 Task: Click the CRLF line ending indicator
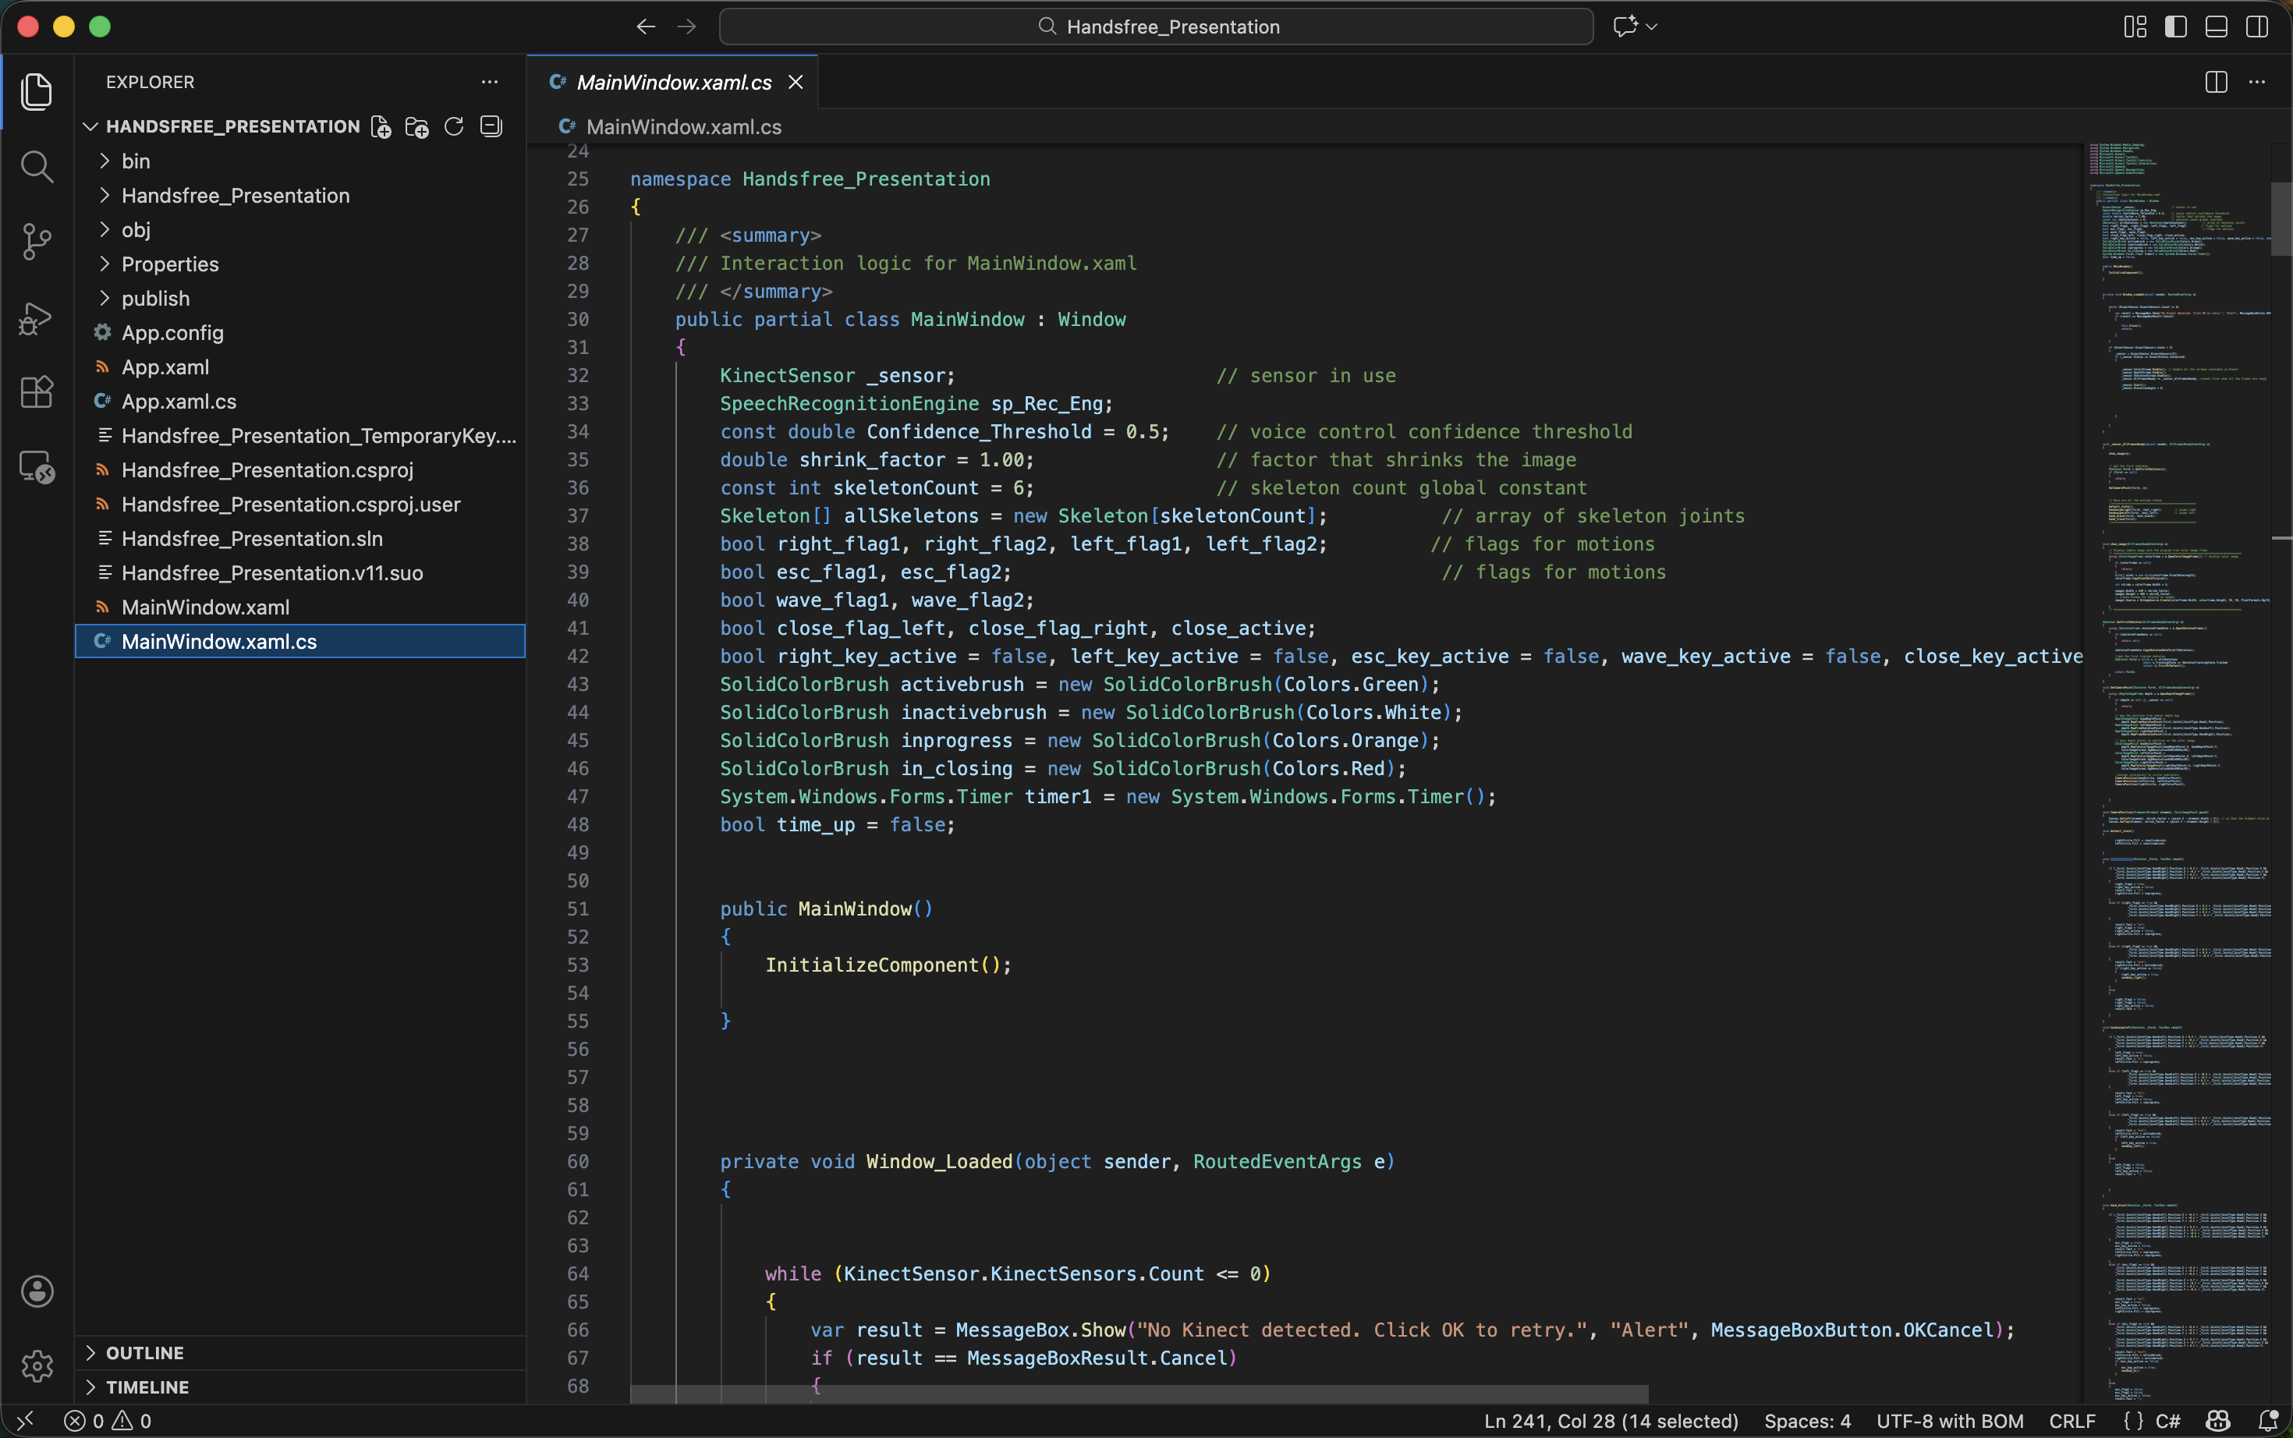click(x=2071, y=1421)
